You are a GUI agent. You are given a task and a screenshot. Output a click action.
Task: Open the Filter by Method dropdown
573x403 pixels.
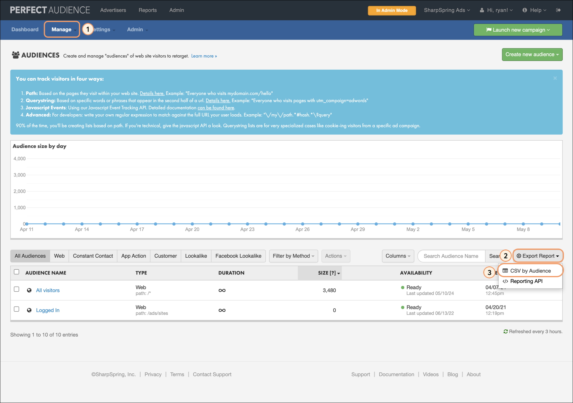[293, 256]
